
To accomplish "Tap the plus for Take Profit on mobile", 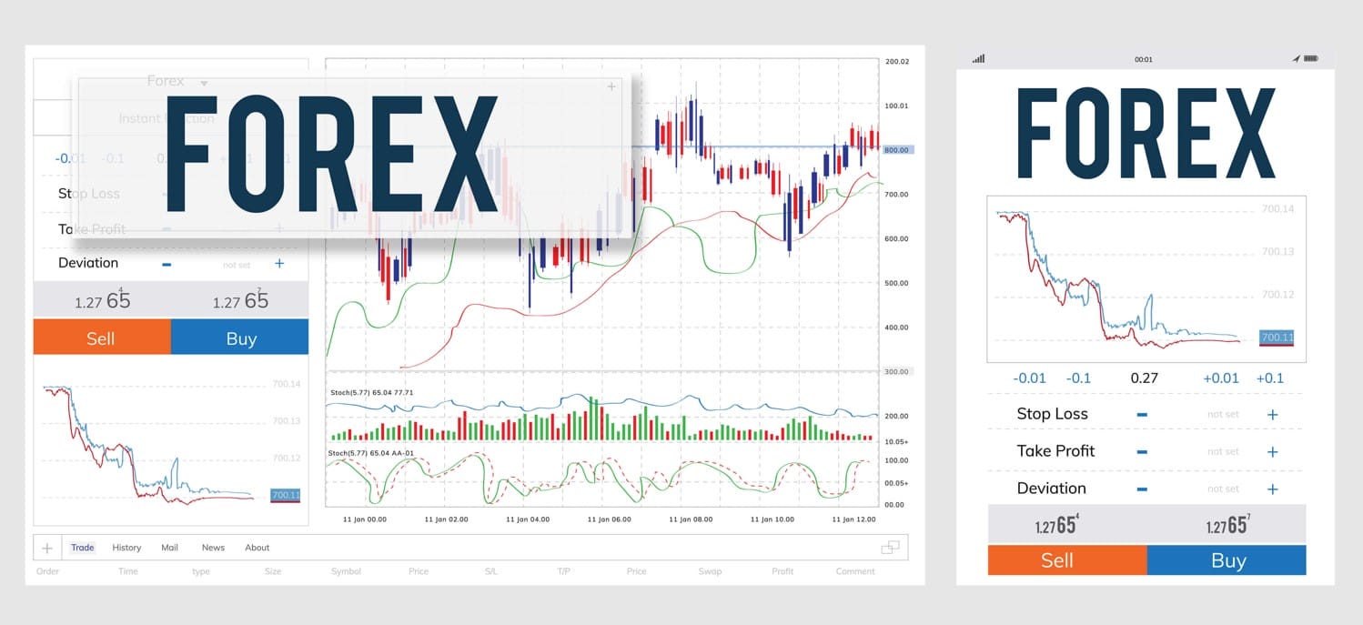I will (x=1272, y=452).
